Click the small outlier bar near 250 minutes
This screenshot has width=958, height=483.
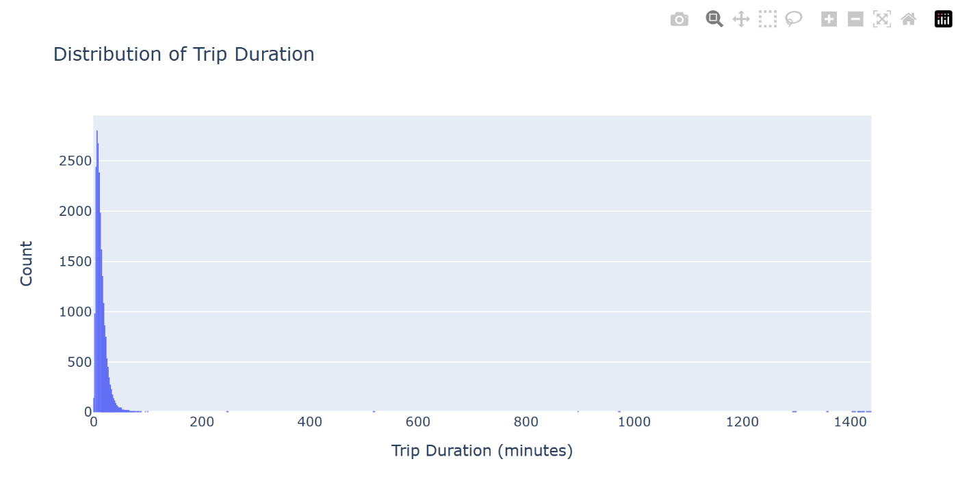point(227,411)
